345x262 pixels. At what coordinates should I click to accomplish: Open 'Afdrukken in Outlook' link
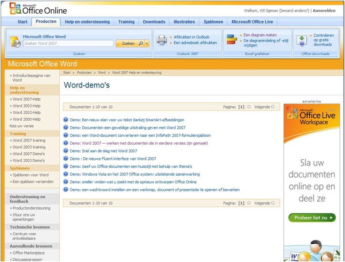point(191,37)
